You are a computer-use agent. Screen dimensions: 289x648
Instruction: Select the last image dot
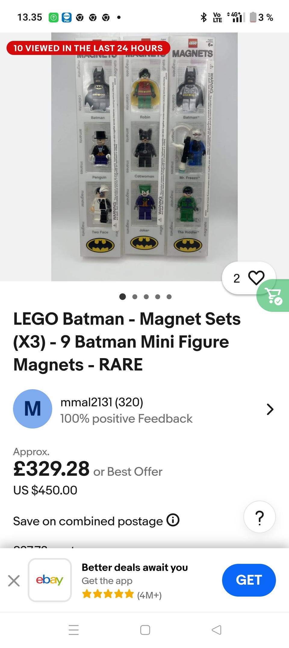coord(169,297)
